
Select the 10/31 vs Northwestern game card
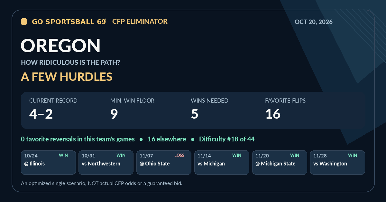coord(106,163)
